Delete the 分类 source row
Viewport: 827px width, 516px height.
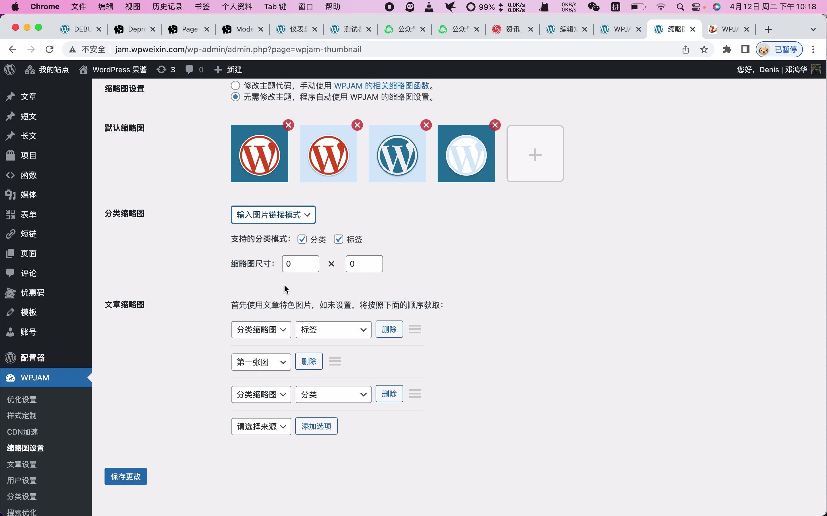tap(389, 394)
